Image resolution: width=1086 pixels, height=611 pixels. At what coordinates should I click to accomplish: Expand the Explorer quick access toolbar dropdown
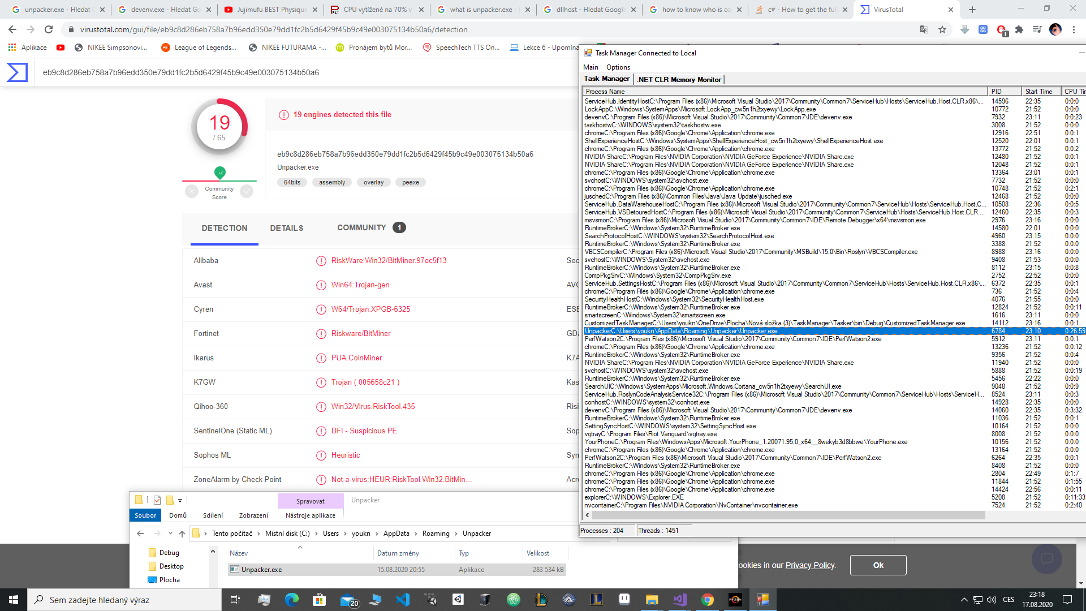pos(180,500)
